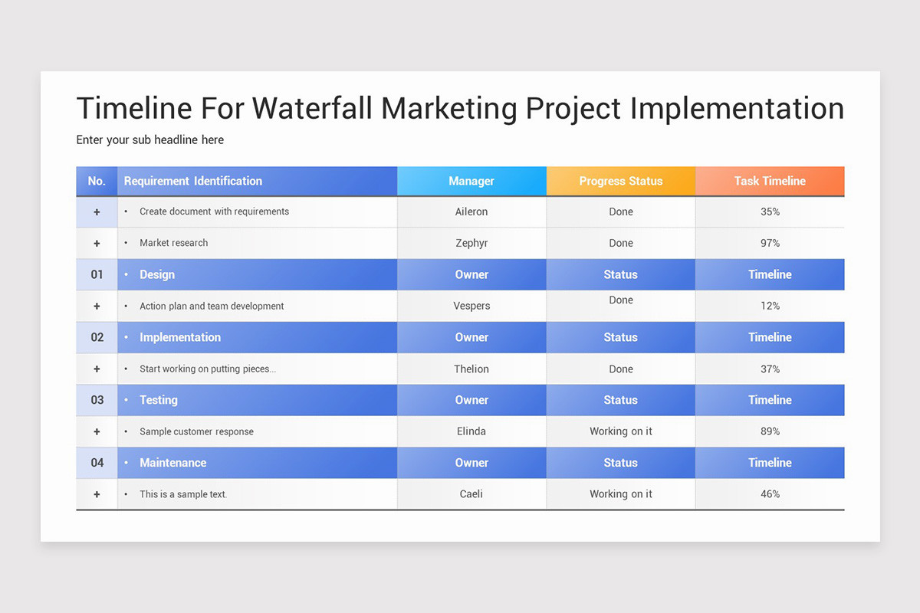Screen dimensions: 920x613
Task: Click the Enter your sub headline text
Action: pos(149,139)
